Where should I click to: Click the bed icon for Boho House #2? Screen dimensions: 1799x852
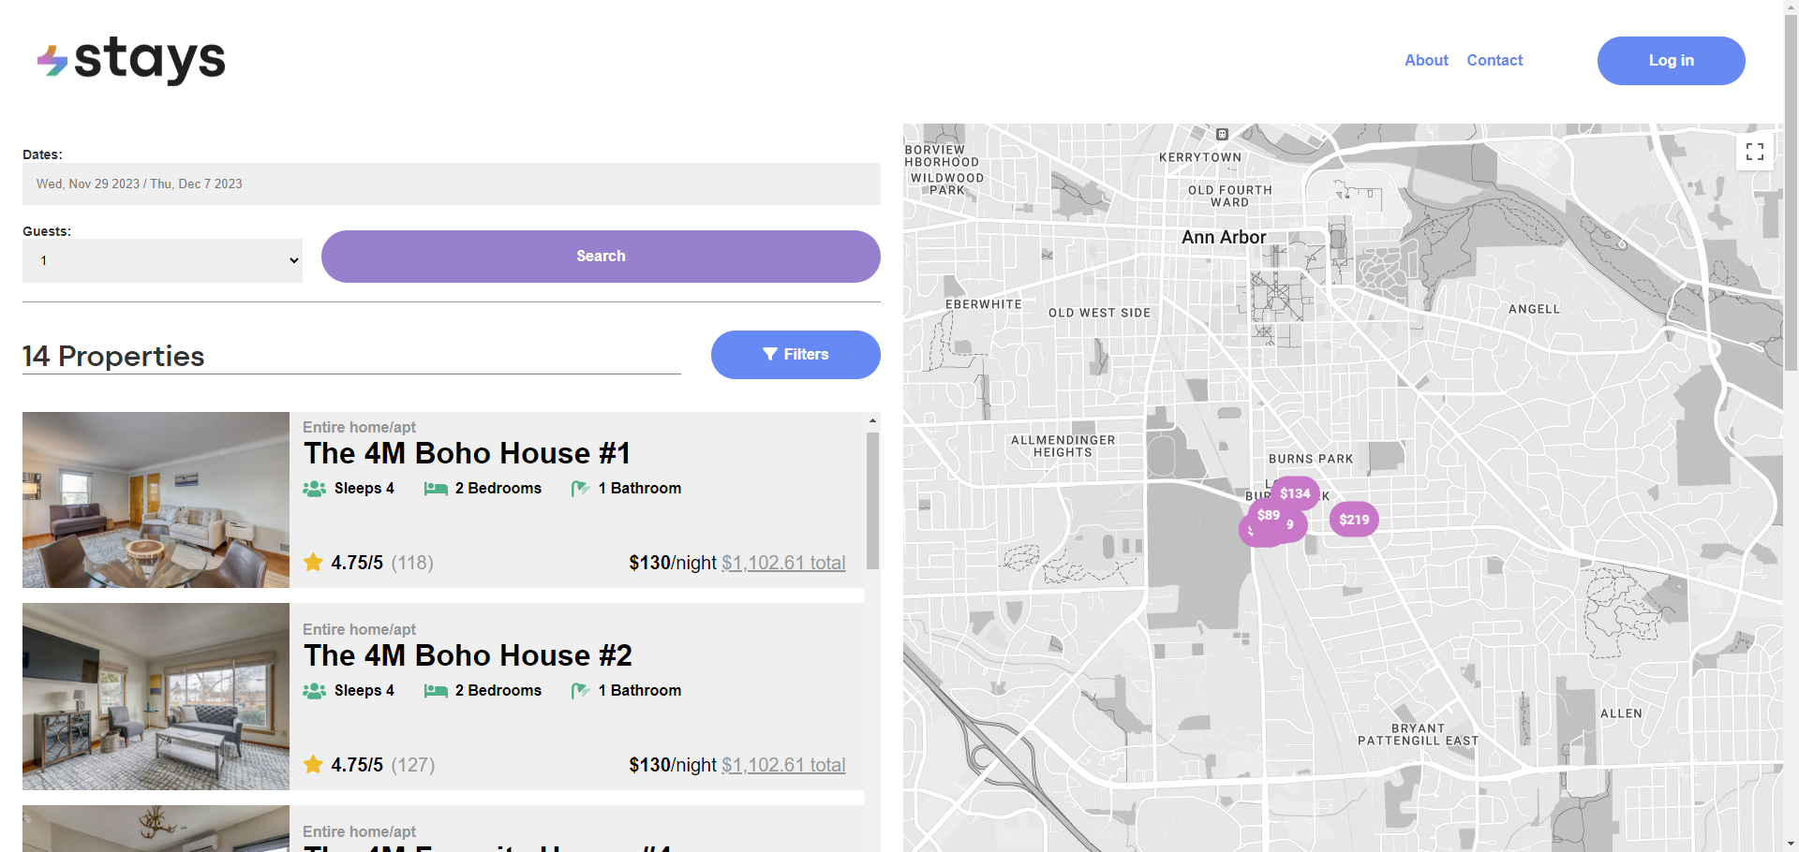coord(436,691)
